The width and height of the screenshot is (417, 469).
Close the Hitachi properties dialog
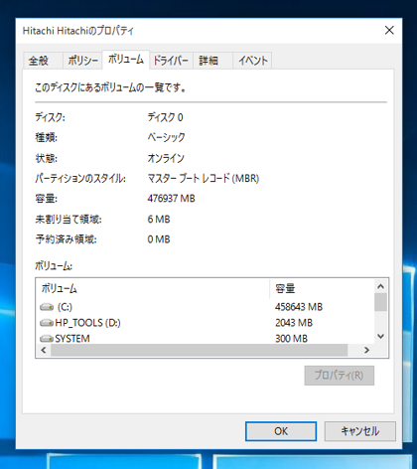(x=389, y=31)
